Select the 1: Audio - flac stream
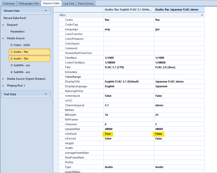 pos(29,52)
